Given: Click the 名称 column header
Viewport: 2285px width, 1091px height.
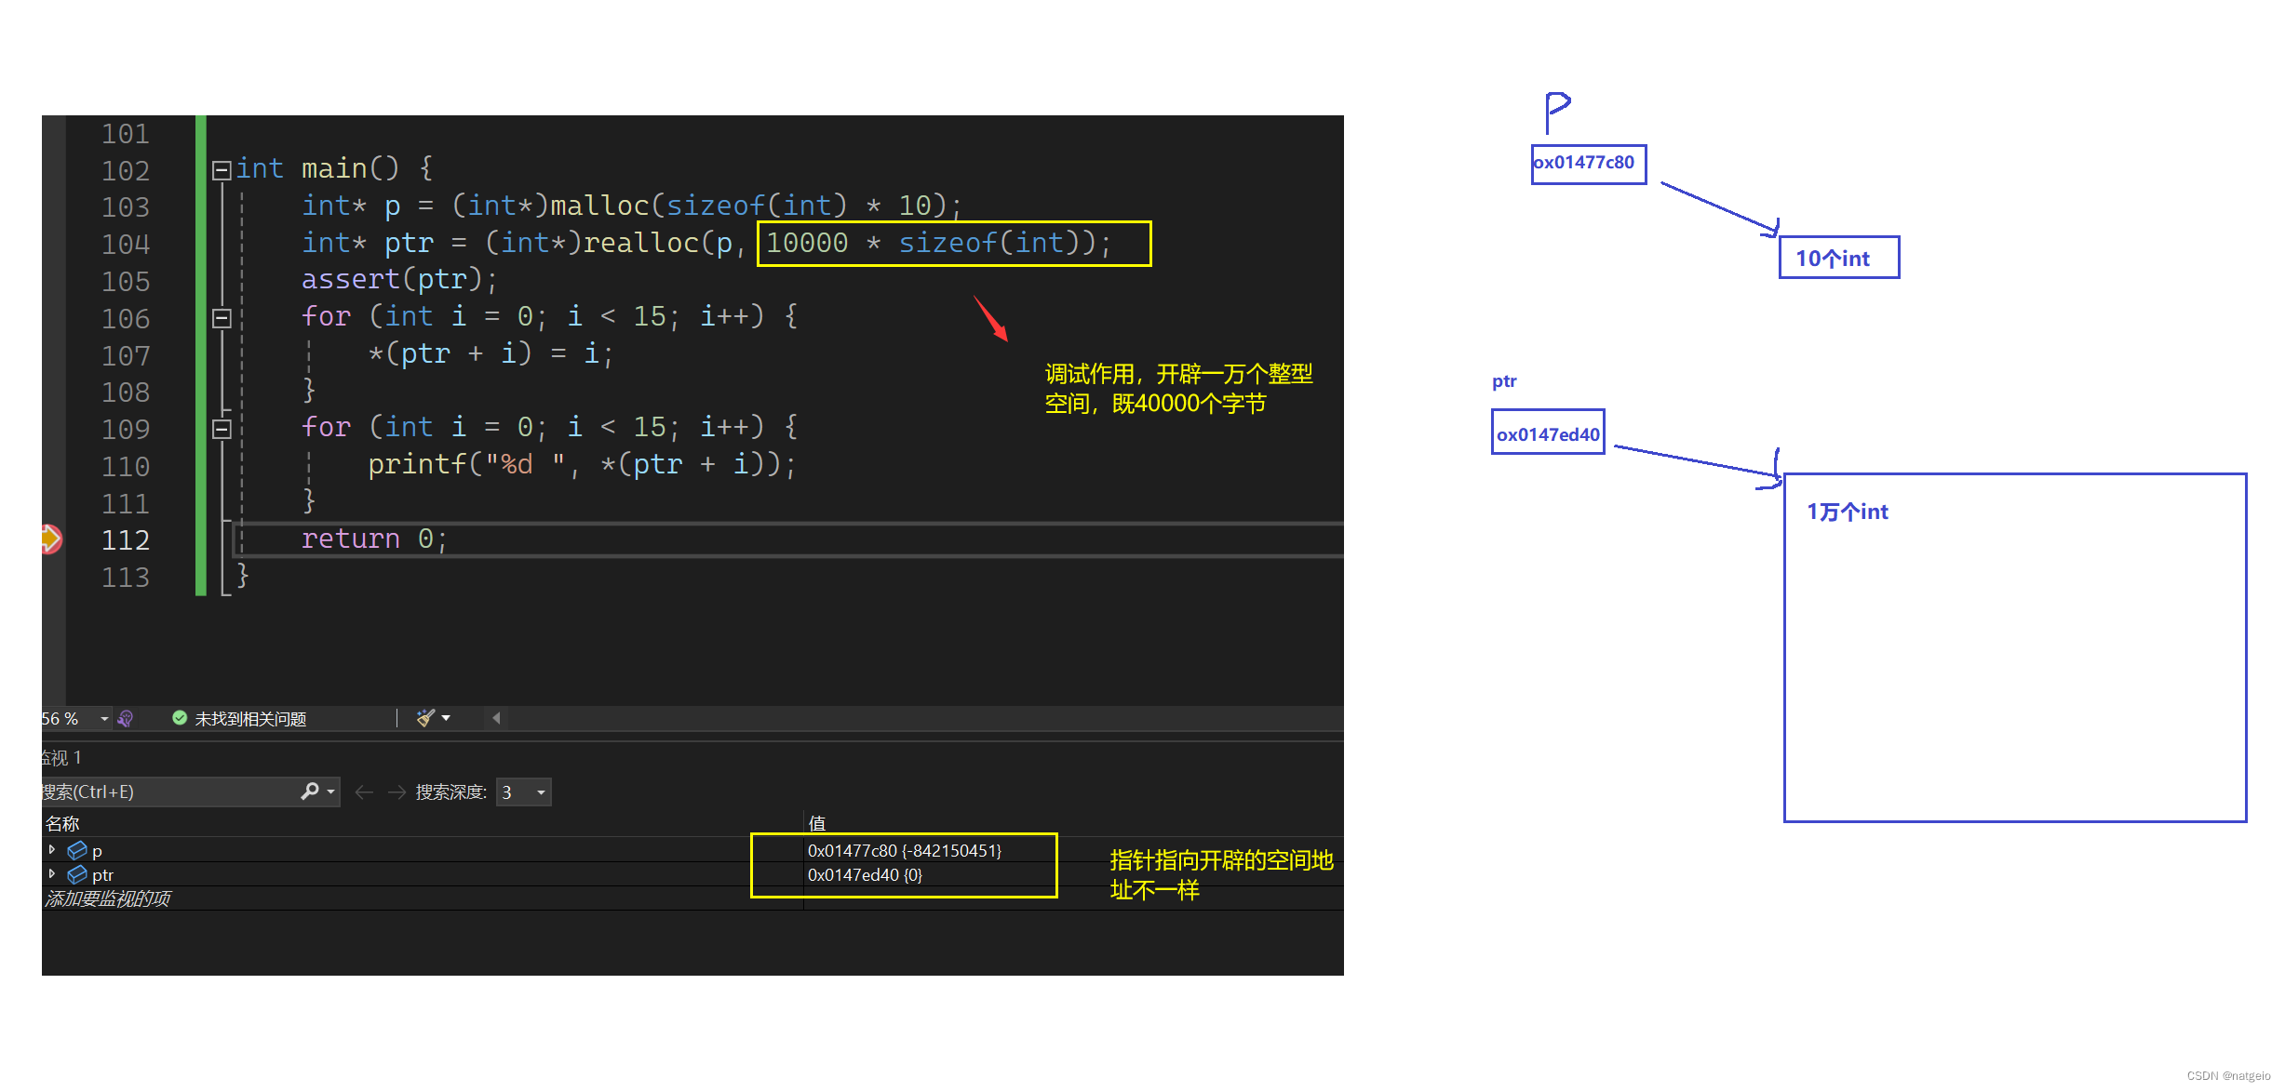Looking at the screenshot, I should (x=62, y=823).
